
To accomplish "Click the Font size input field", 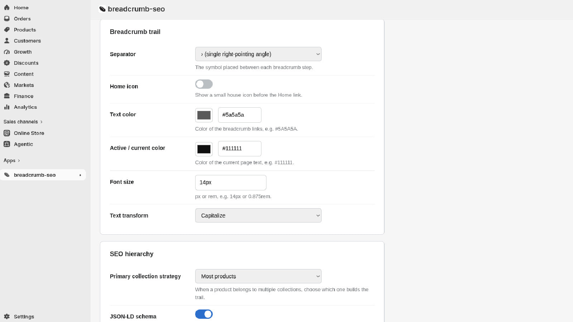I will click(x=231, y=182).
